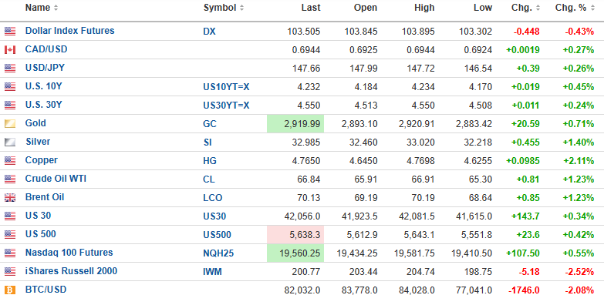Sort table by Name column arrows

click(56, 8)
